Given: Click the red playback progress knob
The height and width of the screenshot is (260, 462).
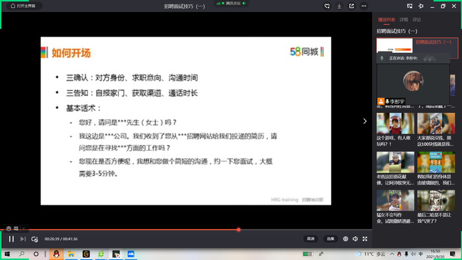Looking at the screenshot, I should coord(238,230).
